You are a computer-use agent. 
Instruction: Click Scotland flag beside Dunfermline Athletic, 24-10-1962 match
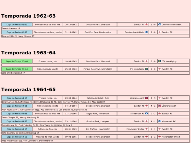coord(160,24)
